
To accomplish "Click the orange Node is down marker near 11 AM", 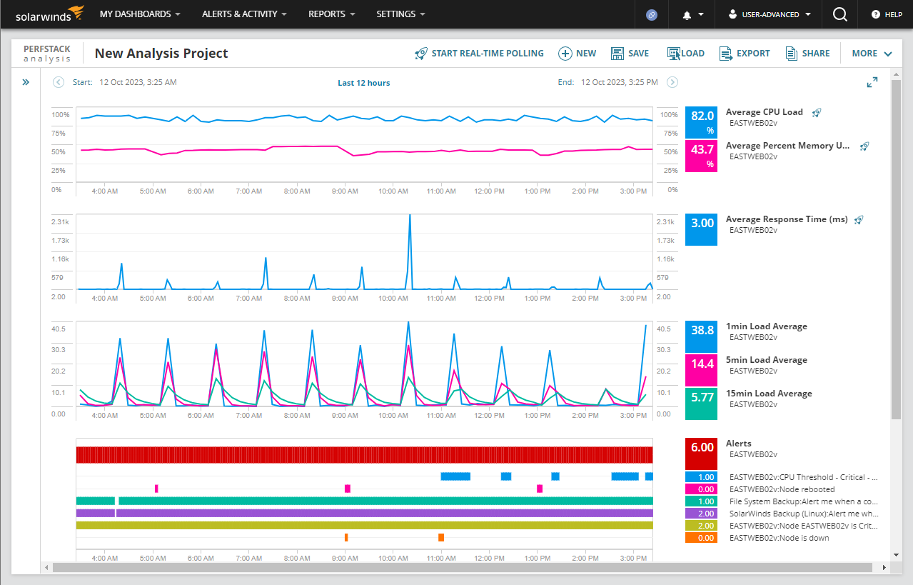I will pyautogui.click(x=441, y=537).
